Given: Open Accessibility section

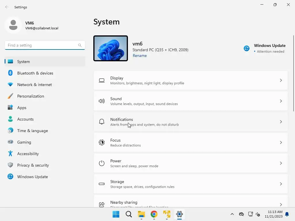Looking at the screenshot, I should coord(45,154).
